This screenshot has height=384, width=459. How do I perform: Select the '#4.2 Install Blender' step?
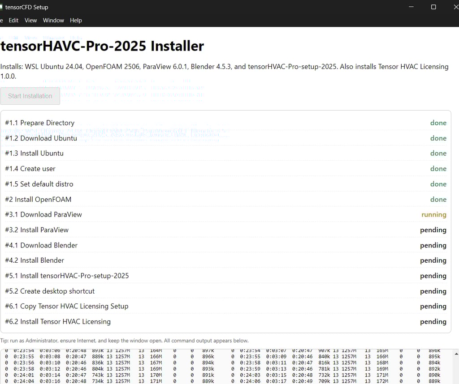pos(226,260)
